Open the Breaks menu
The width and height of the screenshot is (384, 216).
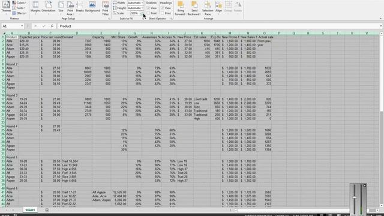pos(80,7)
